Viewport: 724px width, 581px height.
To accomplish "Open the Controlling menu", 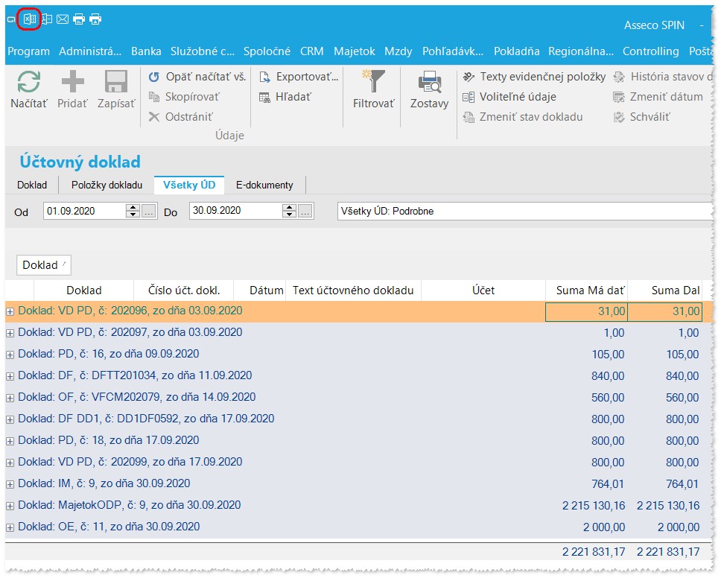I will [650, 51].
